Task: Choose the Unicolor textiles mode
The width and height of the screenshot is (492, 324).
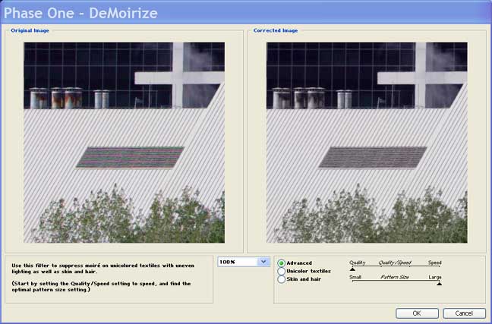Action: 282,271
